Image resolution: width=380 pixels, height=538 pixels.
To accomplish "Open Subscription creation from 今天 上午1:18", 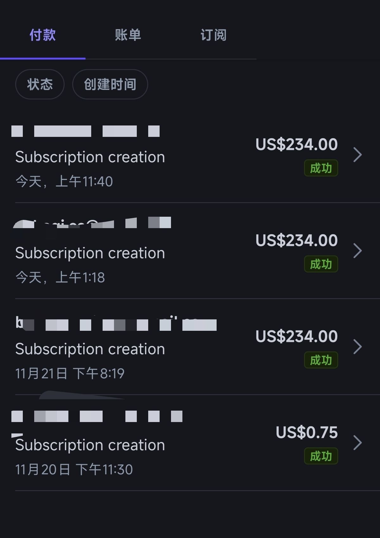I will (90, 253).
